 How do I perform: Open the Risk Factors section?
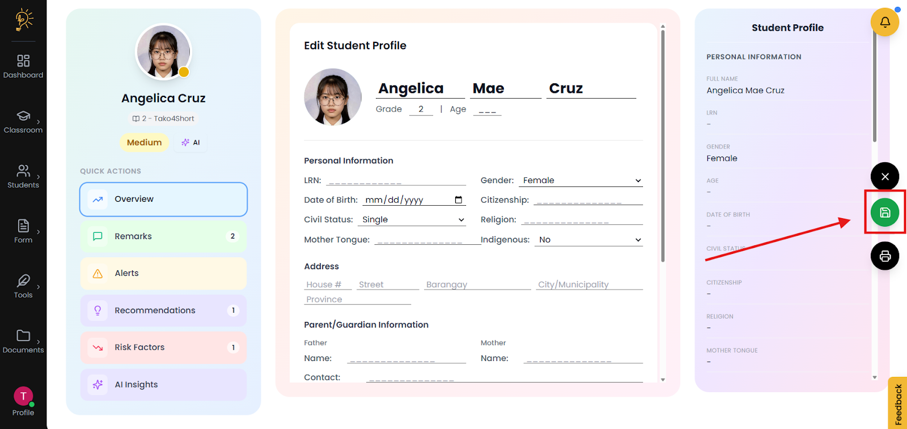pyautogui.click(x=163, y=347)
